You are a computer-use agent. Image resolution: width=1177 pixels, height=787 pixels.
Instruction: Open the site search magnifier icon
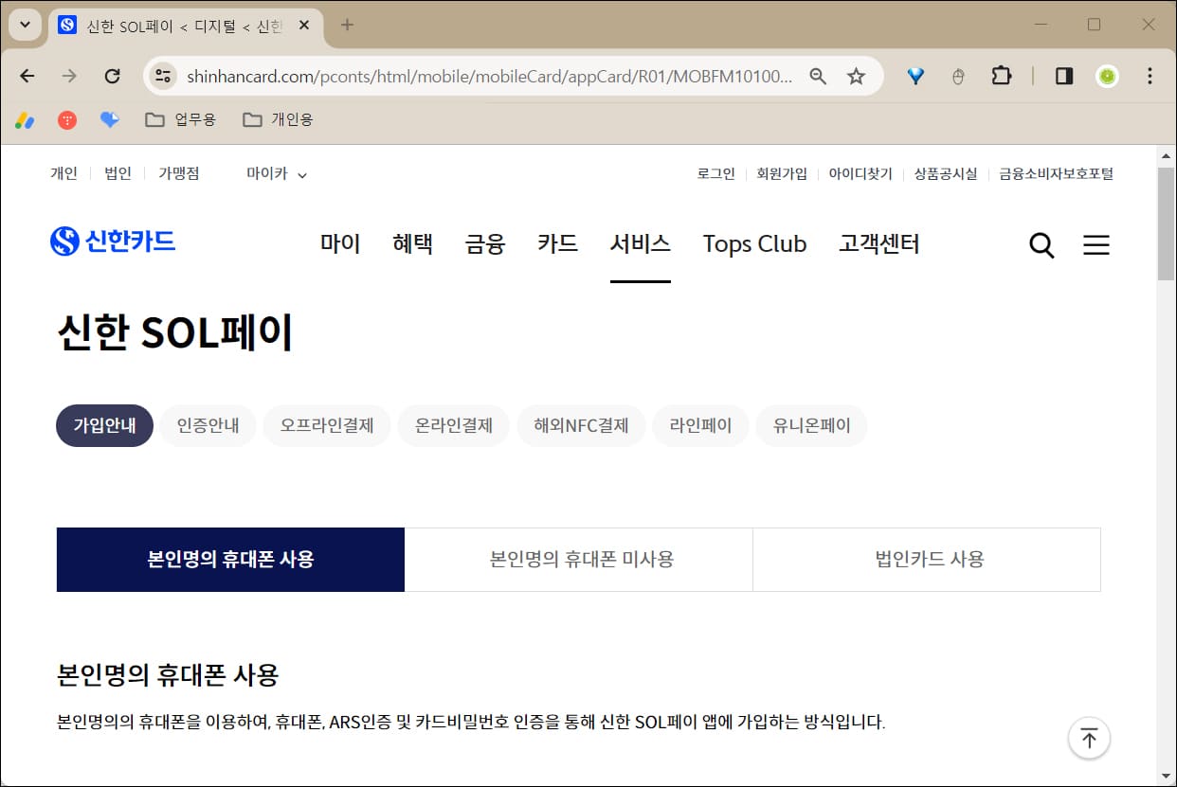pyautogui.click(x=1041, y=245)
